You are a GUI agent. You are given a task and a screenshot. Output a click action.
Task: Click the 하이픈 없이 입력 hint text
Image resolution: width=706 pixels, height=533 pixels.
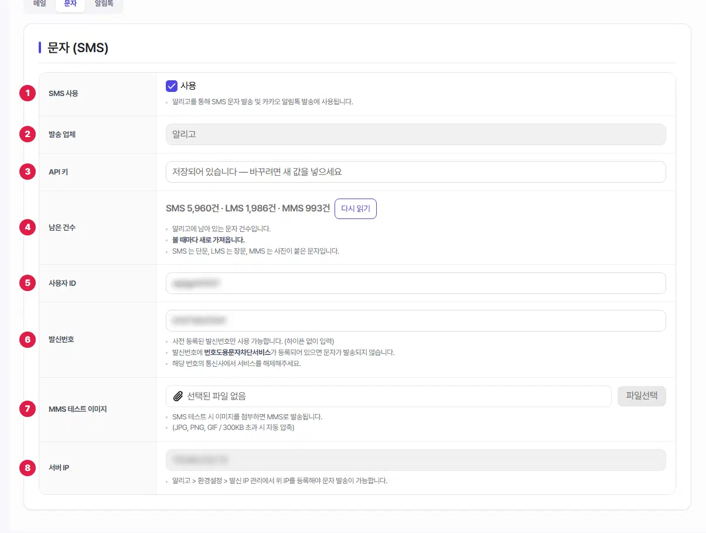pyautogui.click(x=309, y=341)
